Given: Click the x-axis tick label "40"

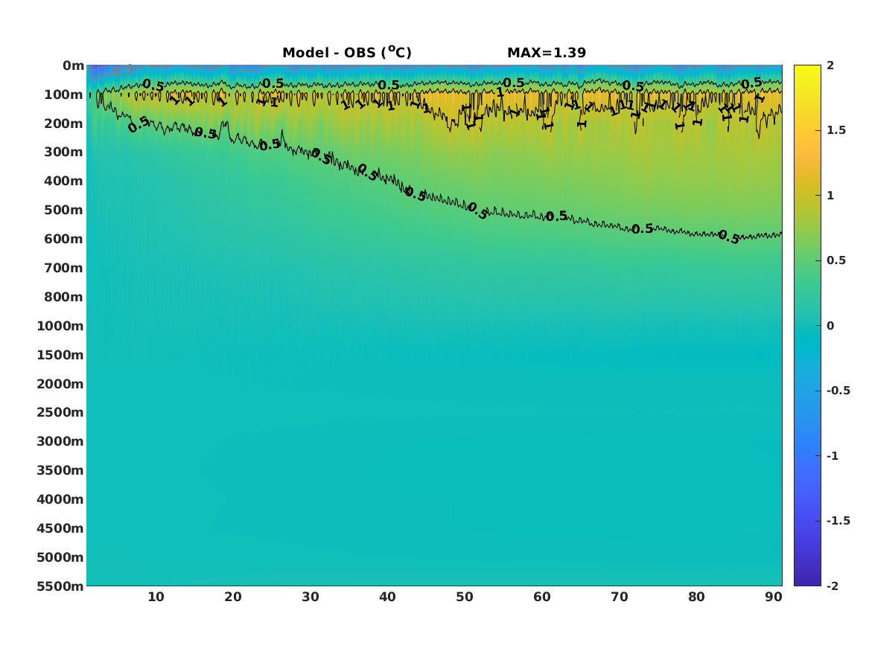Looking at the screenshot, I should pyautogui.click(x=387, y=597).
